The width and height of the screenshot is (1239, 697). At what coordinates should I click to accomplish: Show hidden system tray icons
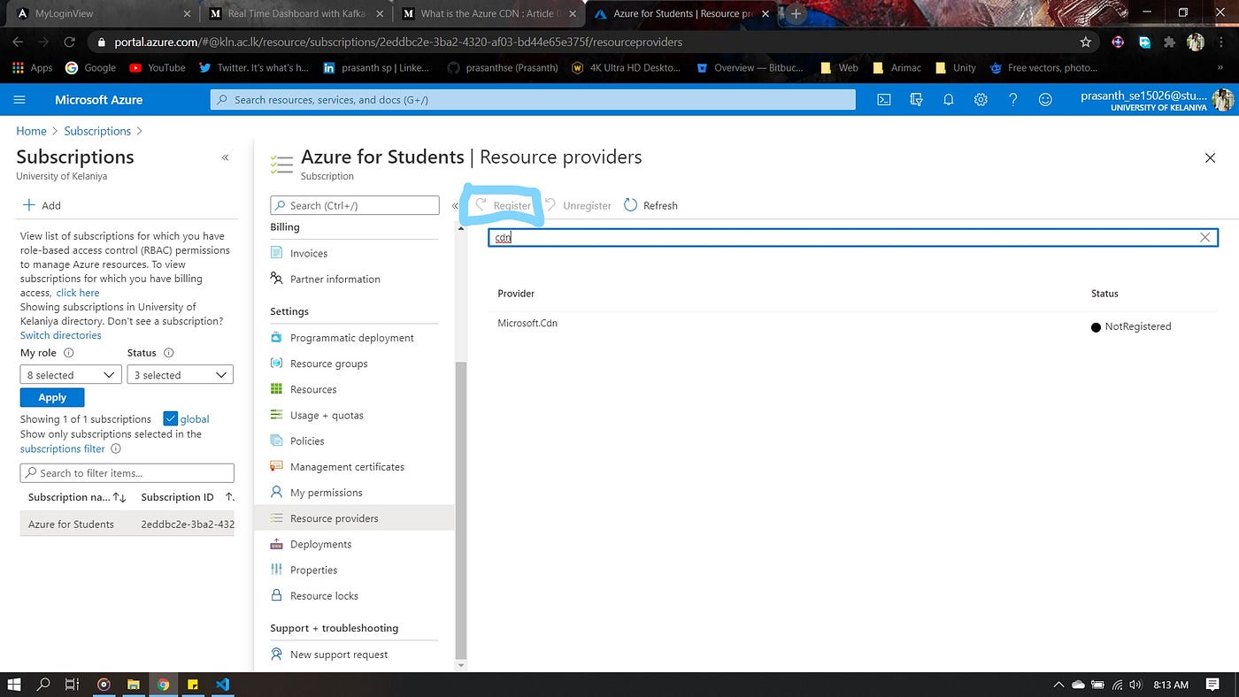(1058, 685)
